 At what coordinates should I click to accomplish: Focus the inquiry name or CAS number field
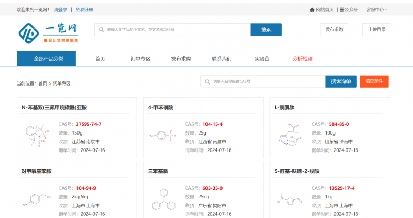263,81
